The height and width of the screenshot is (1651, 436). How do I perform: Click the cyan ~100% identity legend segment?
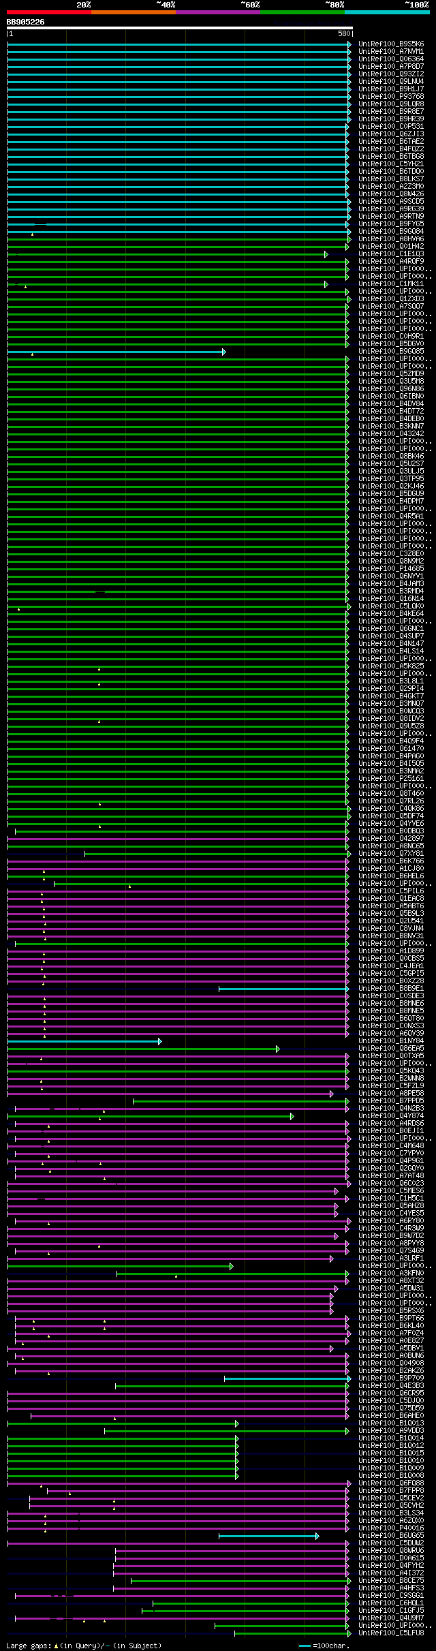coord(386,12)
